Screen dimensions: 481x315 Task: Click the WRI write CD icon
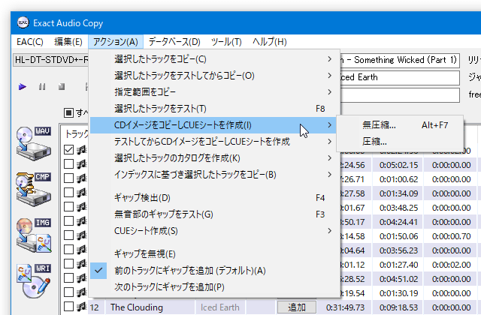click(34, 280)
